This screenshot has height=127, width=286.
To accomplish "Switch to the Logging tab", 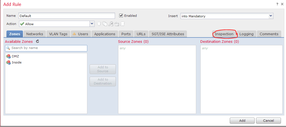I will (x=247, y=34).
